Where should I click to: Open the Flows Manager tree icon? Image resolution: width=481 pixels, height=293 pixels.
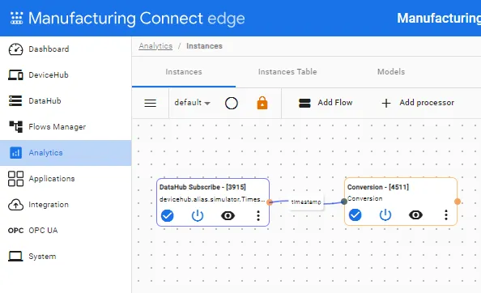click(15, 126)
